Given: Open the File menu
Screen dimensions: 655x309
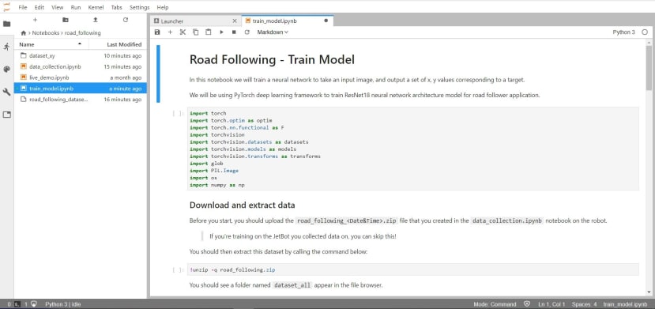Looking at the screenshot, I should pyautogui.click(x=23, y=8).
